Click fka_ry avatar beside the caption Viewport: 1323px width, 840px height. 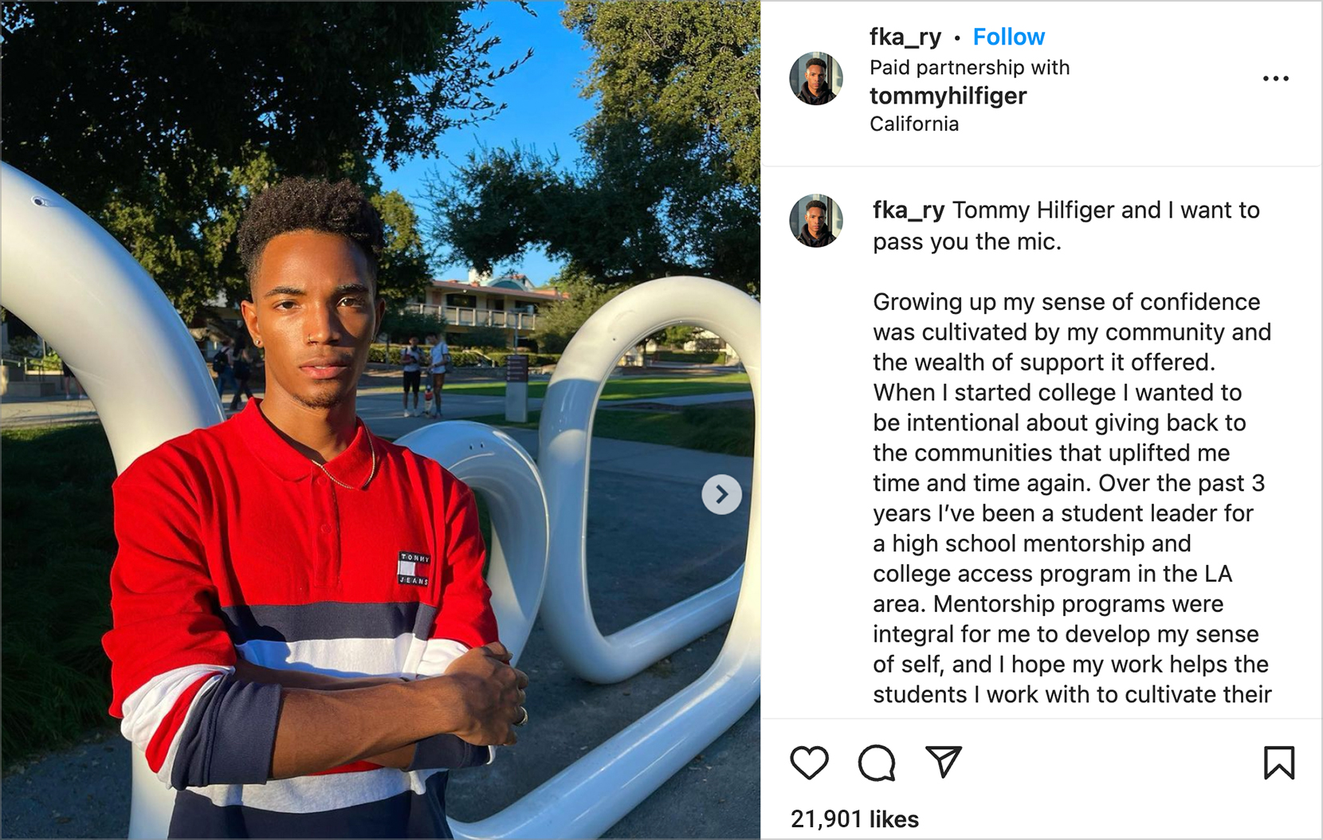816,220
